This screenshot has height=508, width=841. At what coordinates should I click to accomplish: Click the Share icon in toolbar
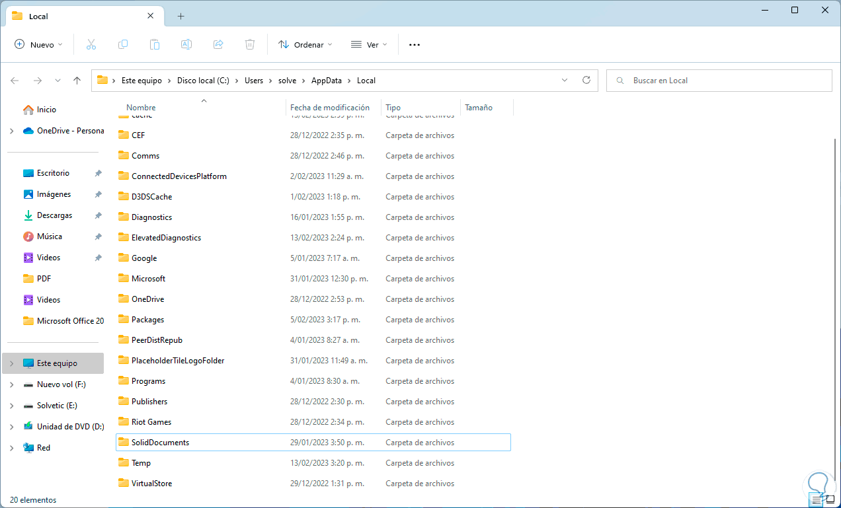click(x=218, y=44)
